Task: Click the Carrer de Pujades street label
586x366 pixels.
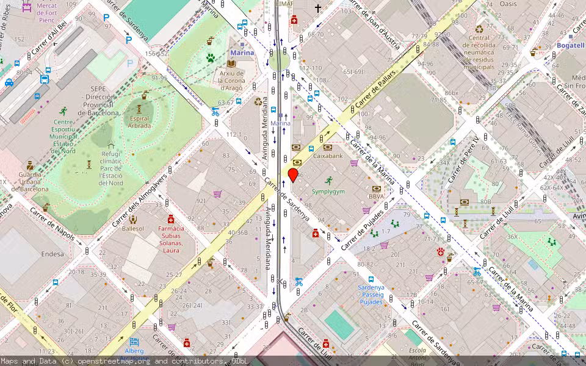Action: point(362,231)
